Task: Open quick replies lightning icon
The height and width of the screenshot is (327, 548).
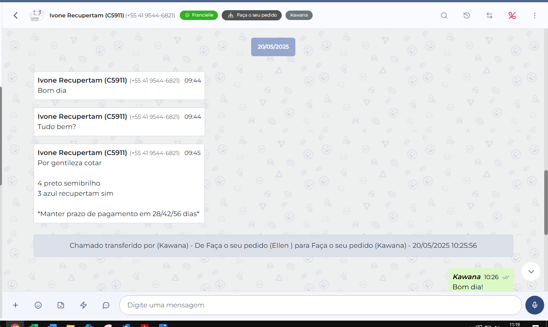Action: [x=83, y=305]
